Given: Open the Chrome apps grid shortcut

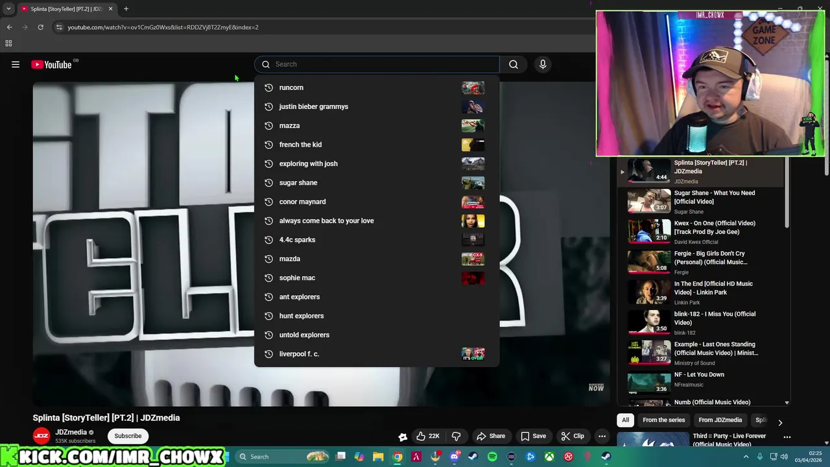Looking at the screenshot, I should [8, 43].
